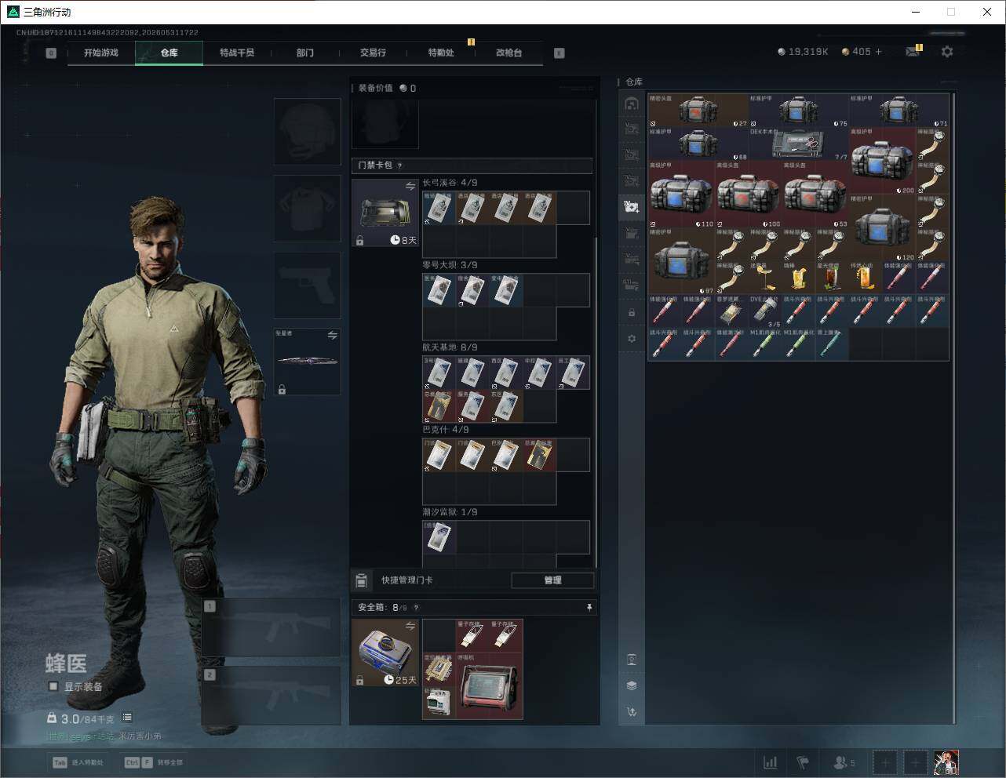Click the warehouse vertical scrollbar
Viewport: 1006px width, 778px height.
(x=953, y=408)
